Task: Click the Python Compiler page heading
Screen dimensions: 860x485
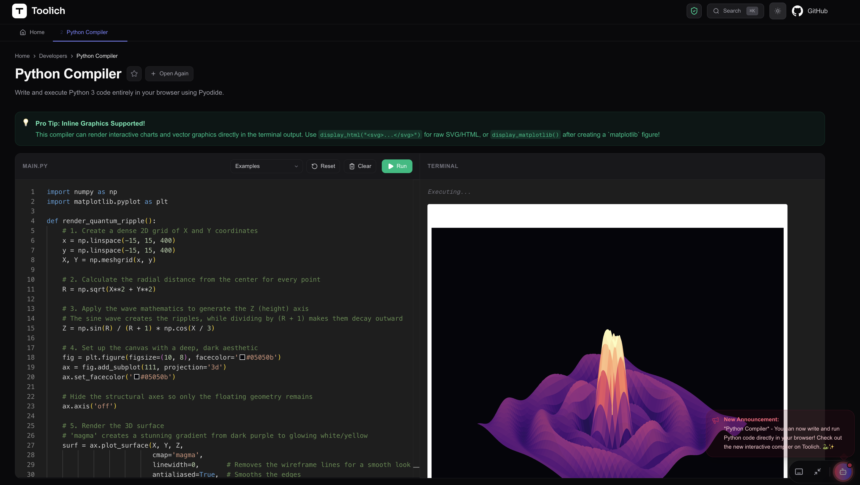Action: (68, 74)
